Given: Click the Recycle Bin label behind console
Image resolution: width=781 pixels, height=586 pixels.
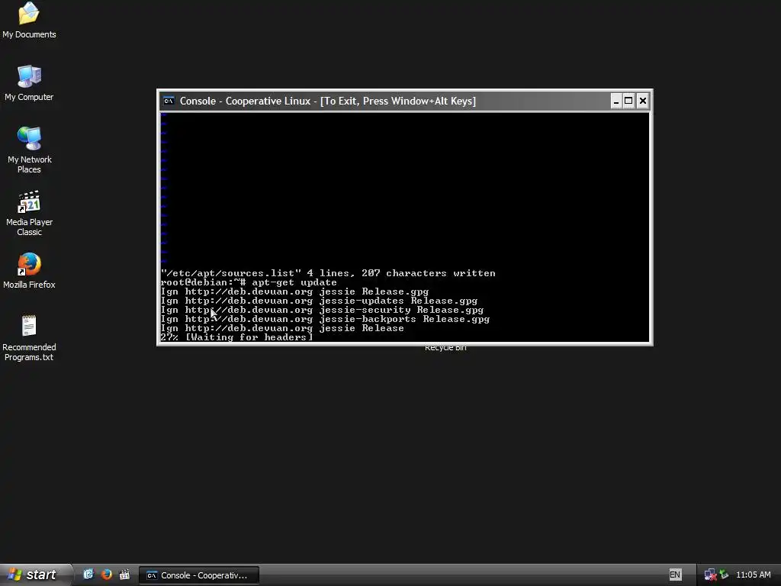Looking at the screenshot, I should coord(445,348).
